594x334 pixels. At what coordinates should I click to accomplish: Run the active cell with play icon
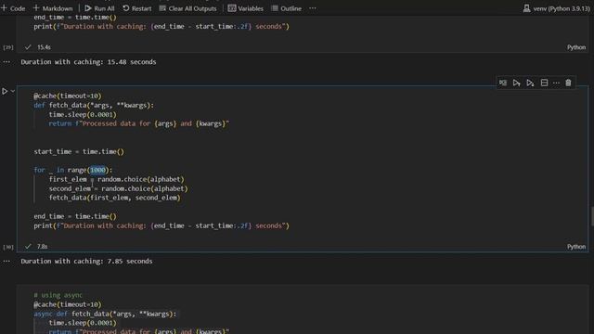[5, 91]
